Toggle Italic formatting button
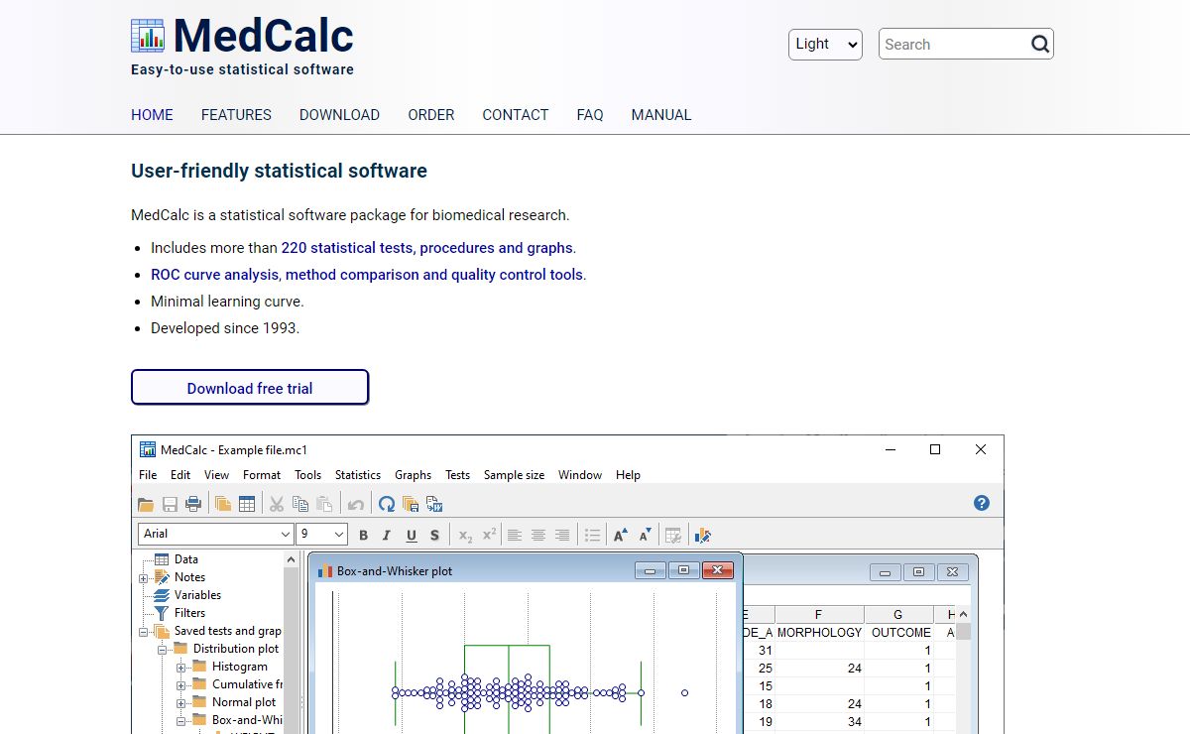 point(387,536)
